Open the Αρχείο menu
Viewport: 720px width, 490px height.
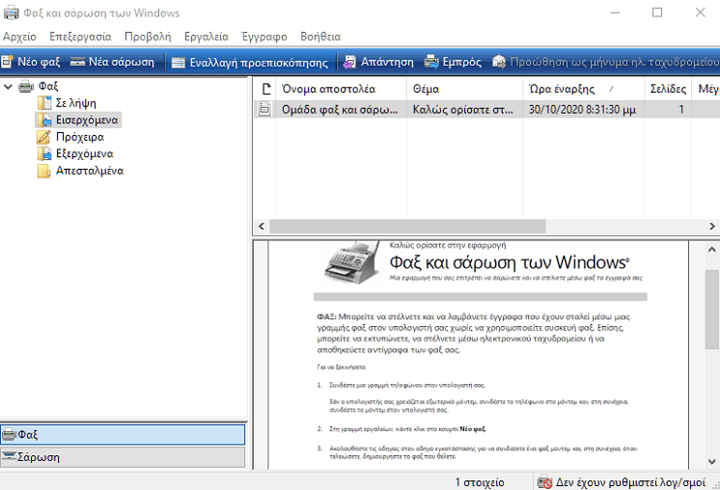point(19,37)
